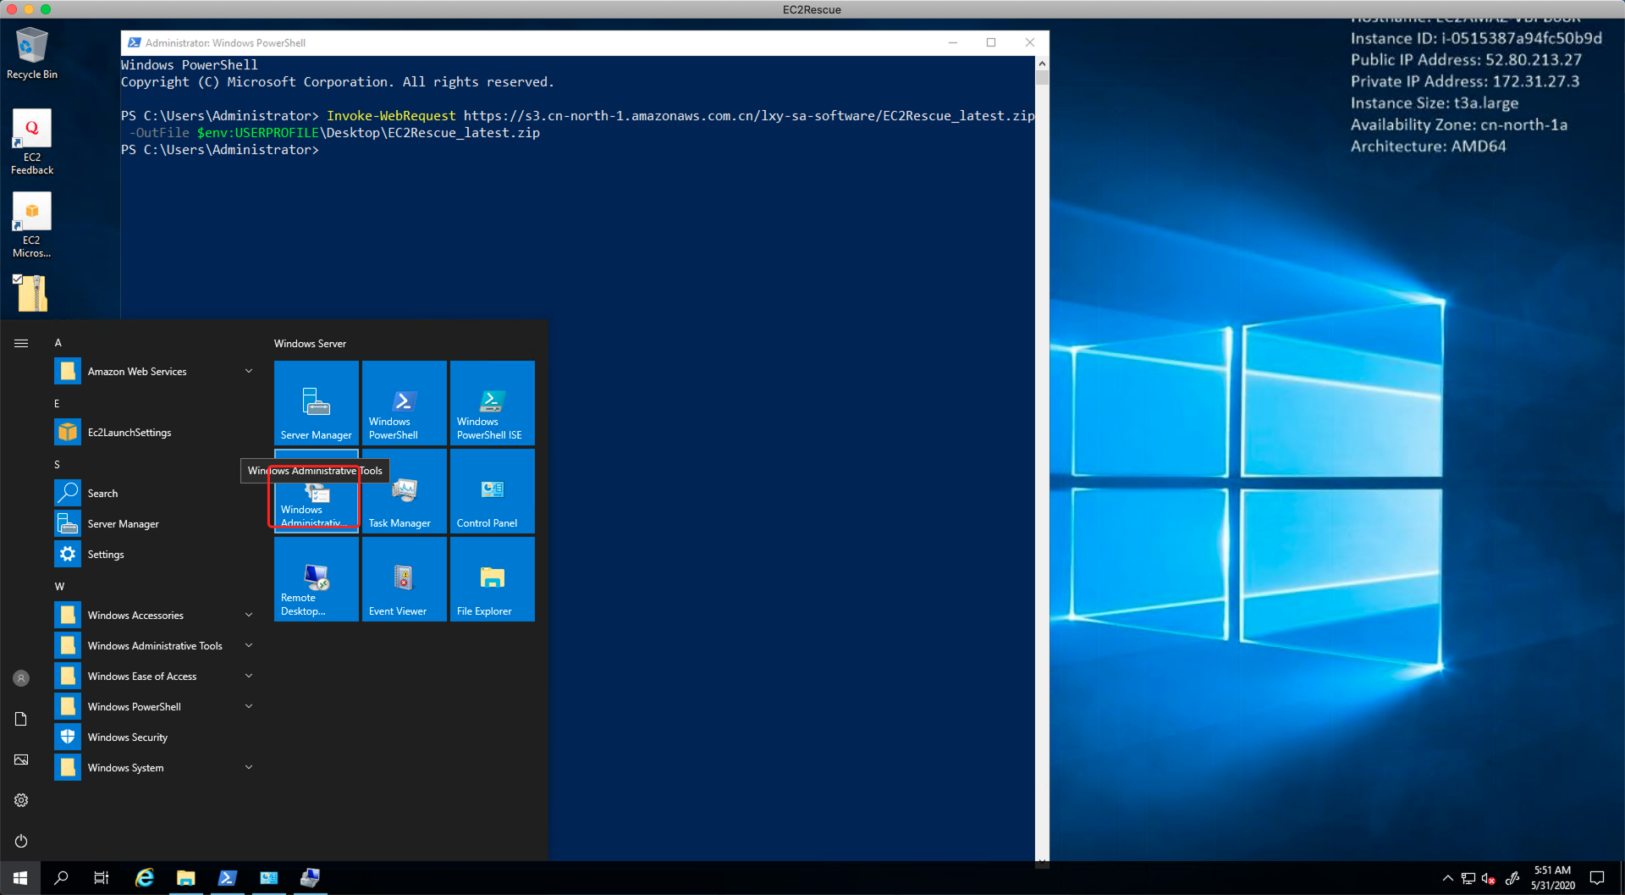The image size is (1625, 895).
Task: Open Settings from the app list
Action: [x=106, y=555]
